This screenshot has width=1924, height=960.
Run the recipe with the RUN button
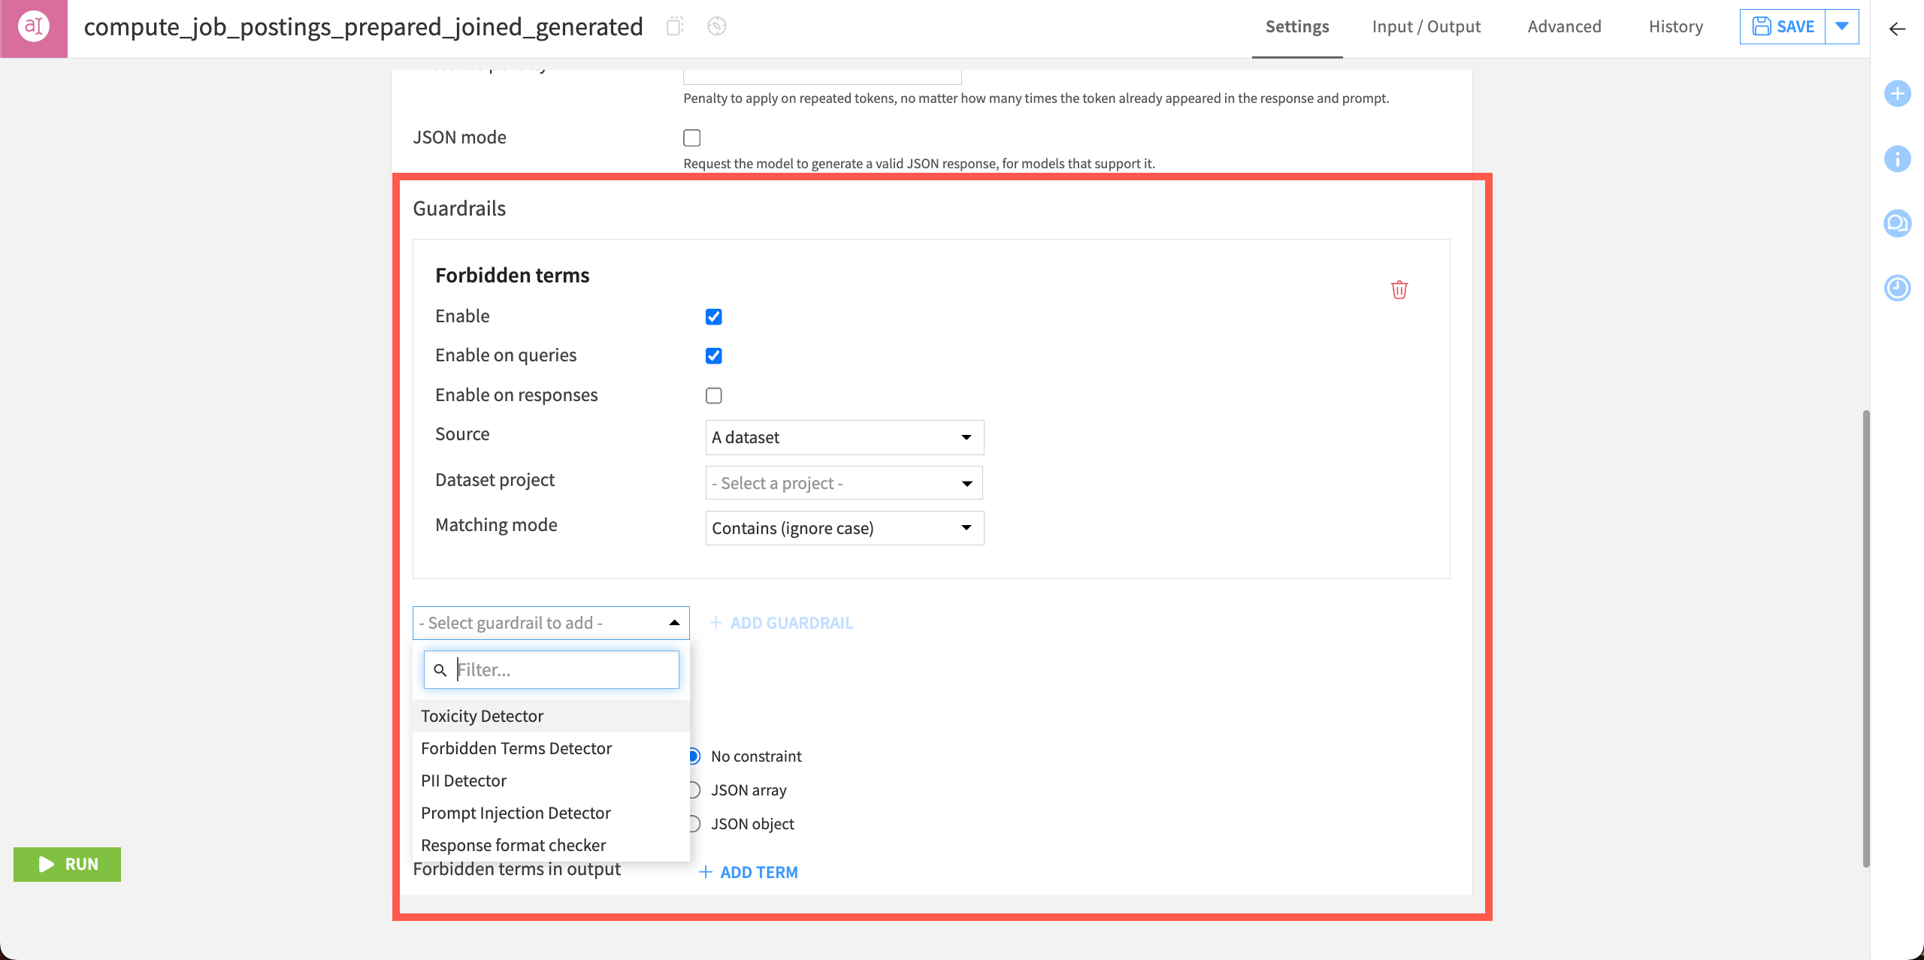click(x=67, y=864)
